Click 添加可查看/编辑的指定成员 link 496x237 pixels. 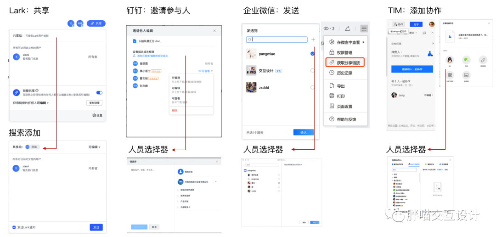click(x=150, y=56)
